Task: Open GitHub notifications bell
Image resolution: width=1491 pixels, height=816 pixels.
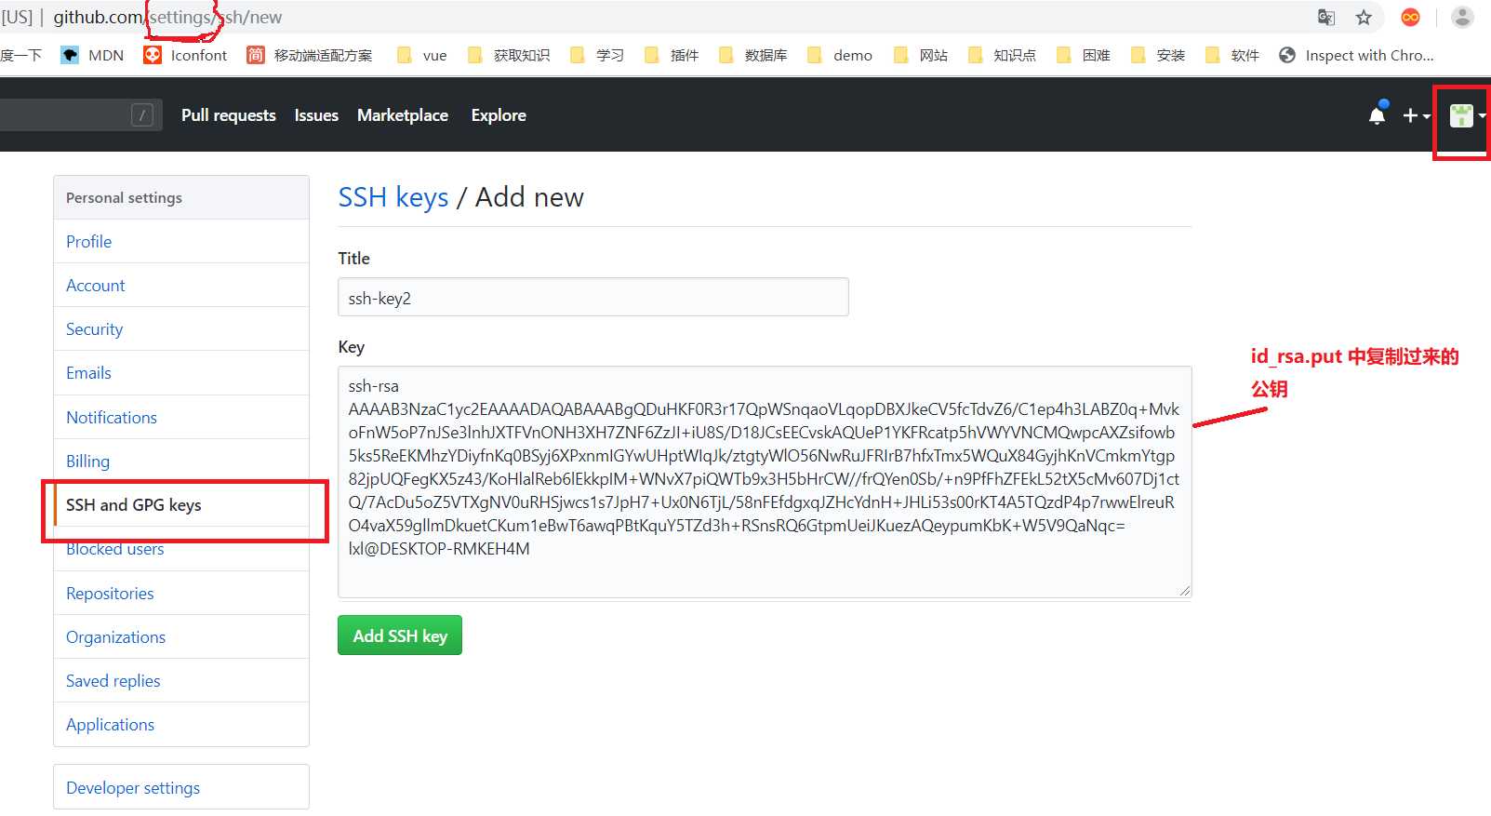Action: click(1378, 115)
